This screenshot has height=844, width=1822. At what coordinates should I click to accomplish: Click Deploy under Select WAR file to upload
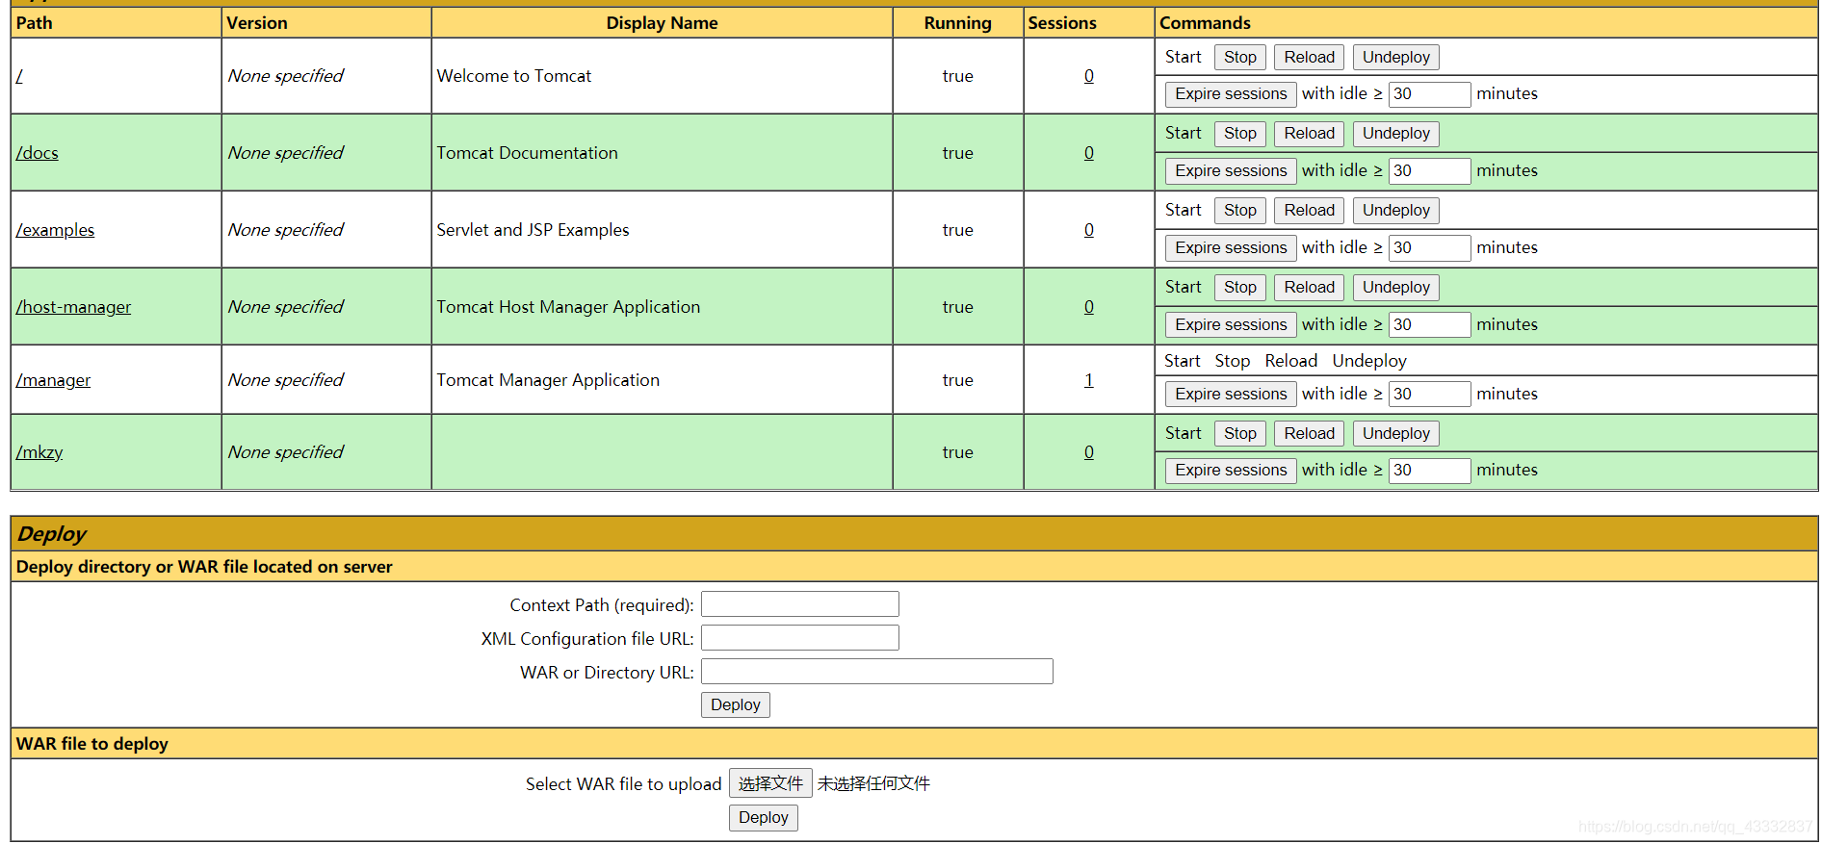[764, 818]
